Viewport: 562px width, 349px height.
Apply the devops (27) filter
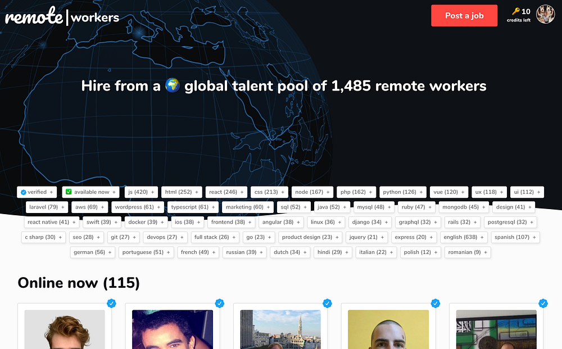point(165,237)
